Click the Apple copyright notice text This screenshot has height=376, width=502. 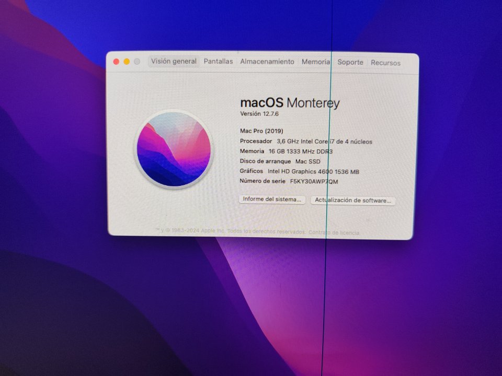point(230,231)
